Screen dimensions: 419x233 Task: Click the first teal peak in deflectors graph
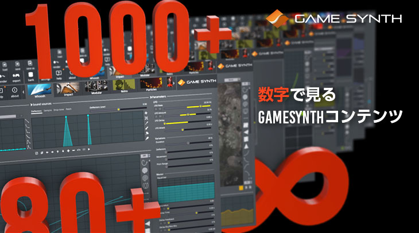(x=66, y=131)
